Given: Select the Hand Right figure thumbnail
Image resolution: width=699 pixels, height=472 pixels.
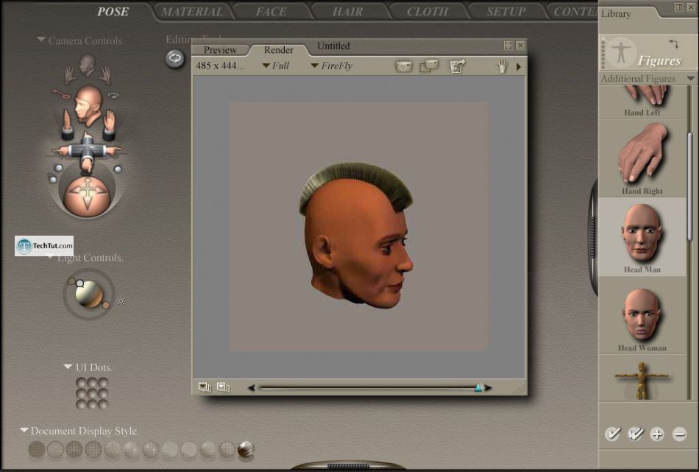Looking at the screenshot, I should pos(642,158).
